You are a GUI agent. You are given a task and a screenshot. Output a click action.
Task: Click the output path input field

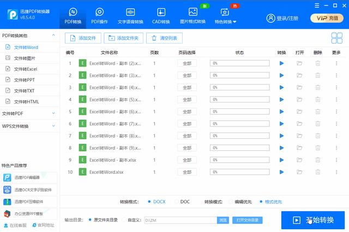click(180, 220)
